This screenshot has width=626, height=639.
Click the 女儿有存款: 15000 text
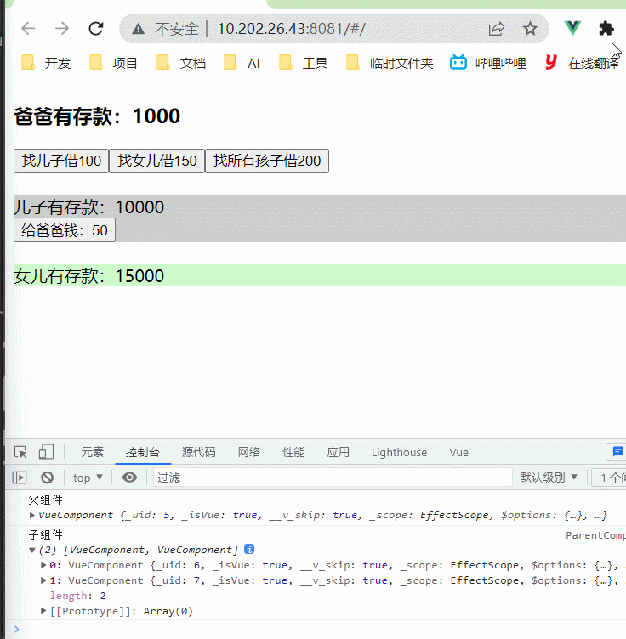point(88,276)
